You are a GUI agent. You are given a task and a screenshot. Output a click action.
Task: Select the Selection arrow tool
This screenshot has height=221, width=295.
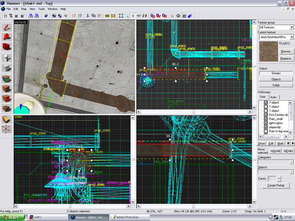coord(7,28)
